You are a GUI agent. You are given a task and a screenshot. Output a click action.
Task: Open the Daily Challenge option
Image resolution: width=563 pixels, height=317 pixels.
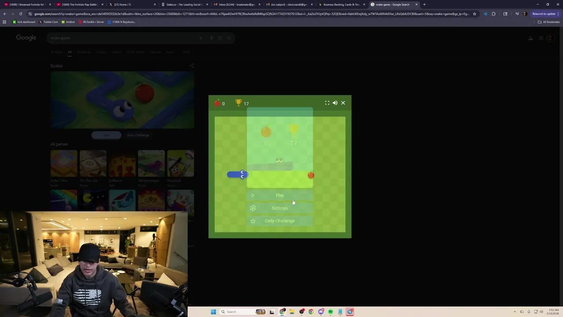[x=280, y=221]
